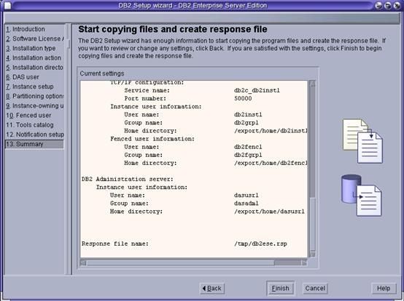This screenshot has height=301, width=404.
Task: Click the horizontal scroll right arrow
Action: click(x=304, y=262)
